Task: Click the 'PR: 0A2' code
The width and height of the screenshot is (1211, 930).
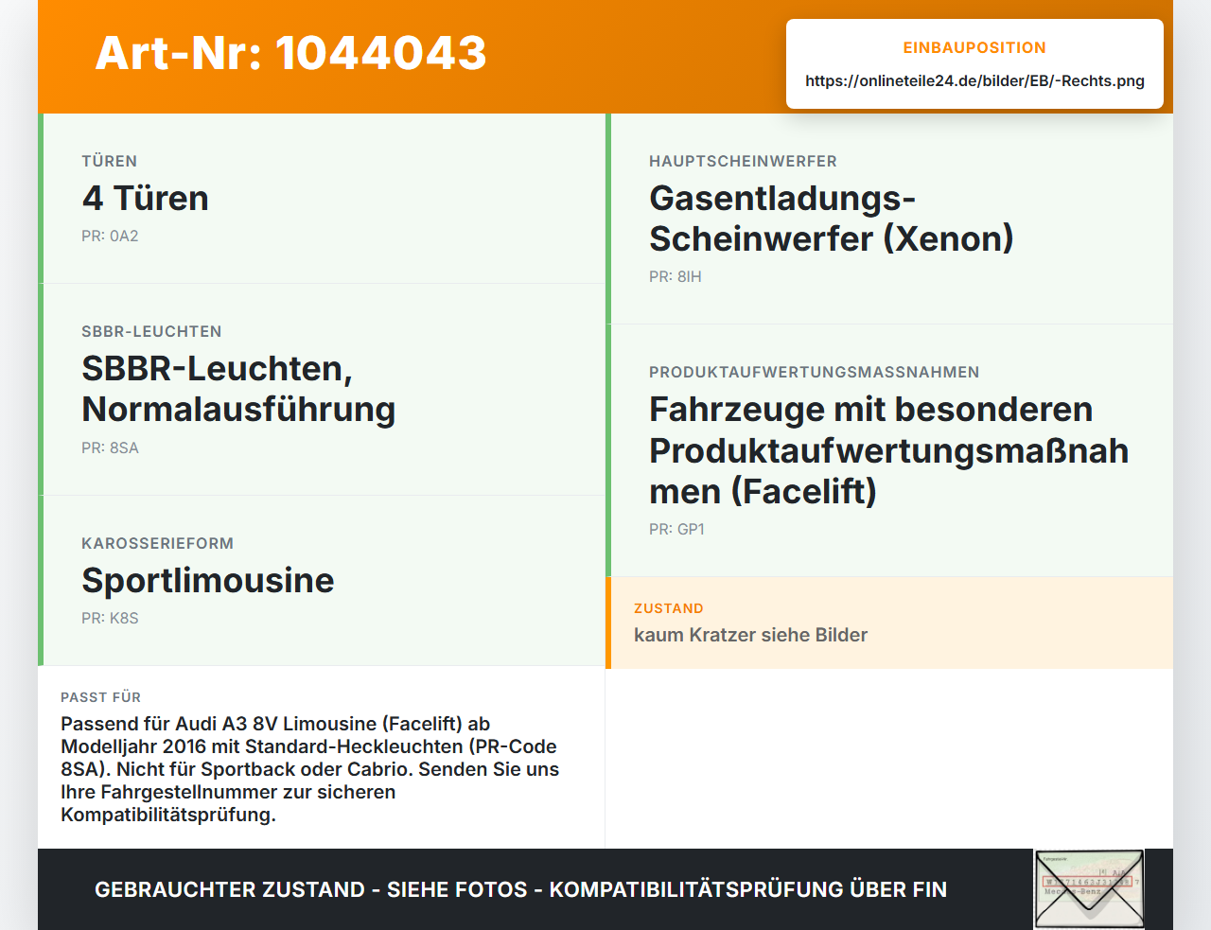Action: 110,237
